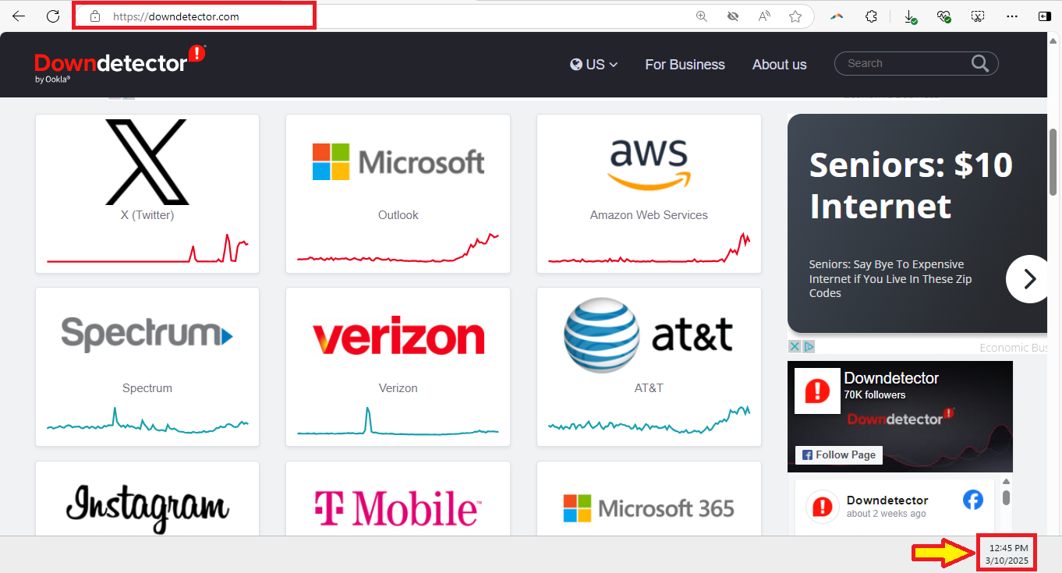Open the AWS logo card
The image size is (1062, 573).
[649, 164]
